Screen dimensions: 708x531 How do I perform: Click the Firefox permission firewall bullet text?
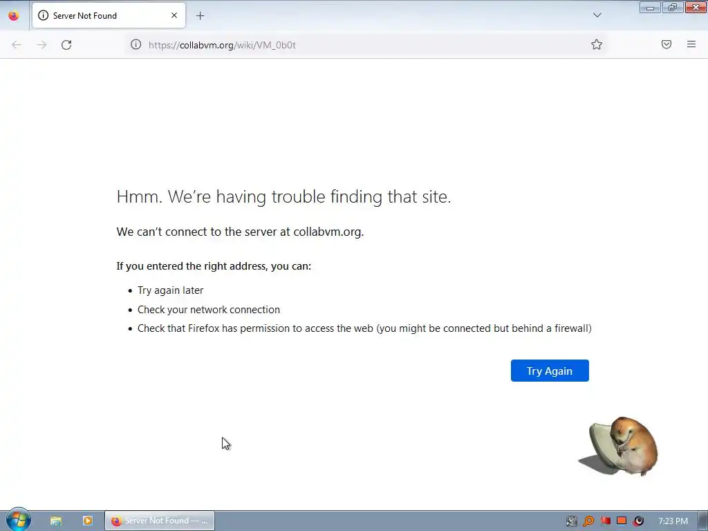click(x=364, y=328)
